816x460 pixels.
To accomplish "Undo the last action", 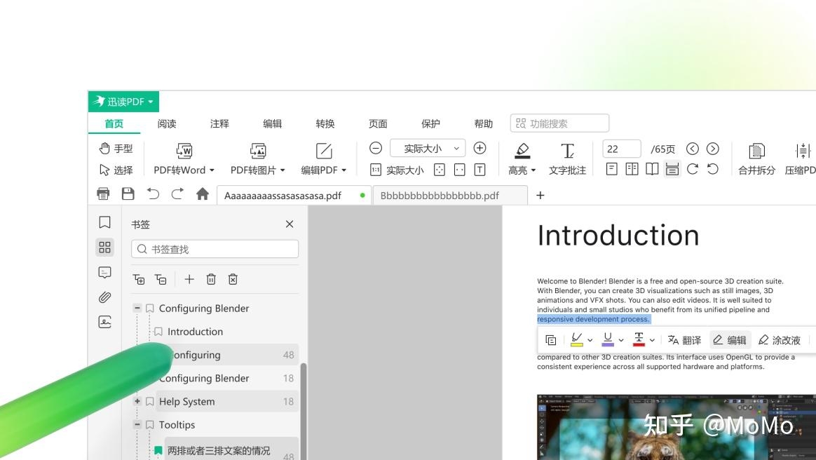I will (153, 194).
